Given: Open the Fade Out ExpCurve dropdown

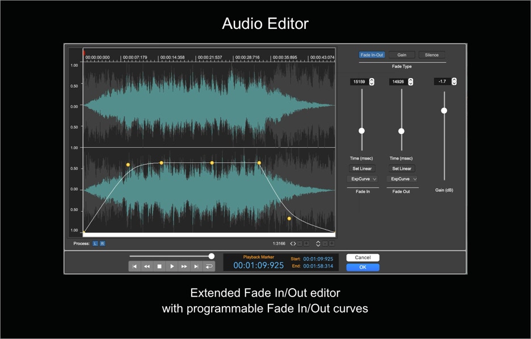Looking at the screenshot, I should tap(402, 179).
